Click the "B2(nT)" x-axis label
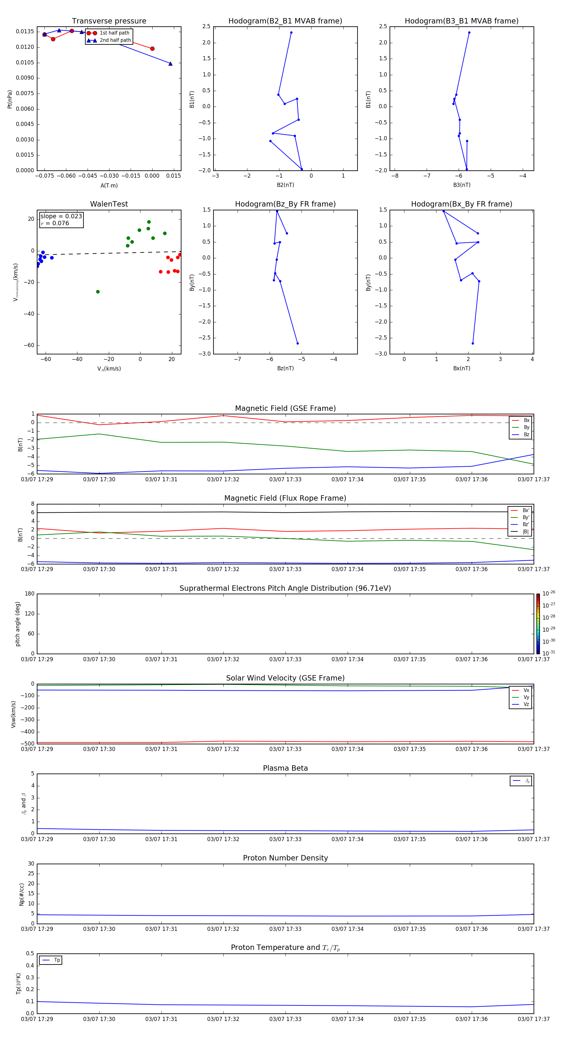The height and width of the screenshot is (1047, 571). 285,185
